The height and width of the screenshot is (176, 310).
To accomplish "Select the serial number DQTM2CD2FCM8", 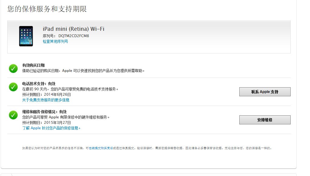I will click(x=73, y=36).
